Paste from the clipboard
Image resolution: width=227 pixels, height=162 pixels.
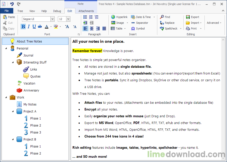point(9,17)
